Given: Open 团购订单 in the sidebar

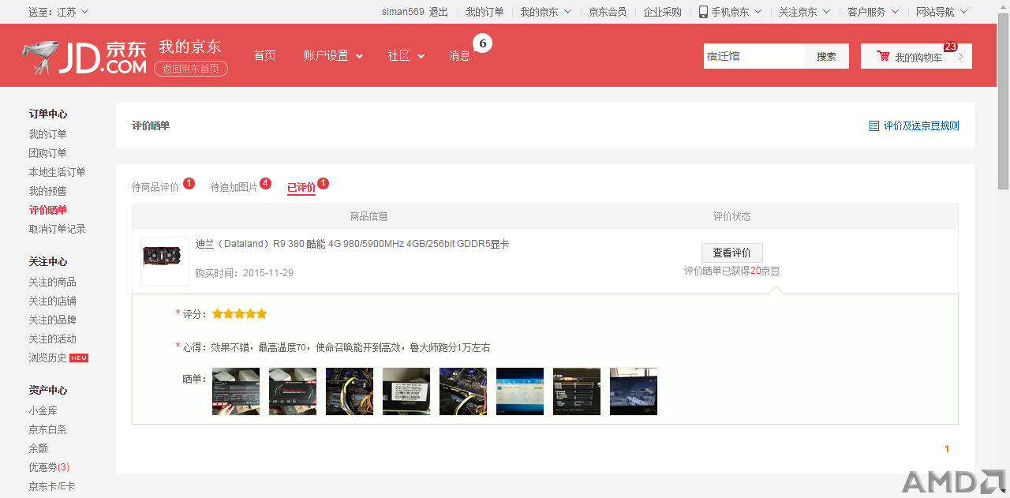Looking at the screenshot, I should [x=48, y=153].
